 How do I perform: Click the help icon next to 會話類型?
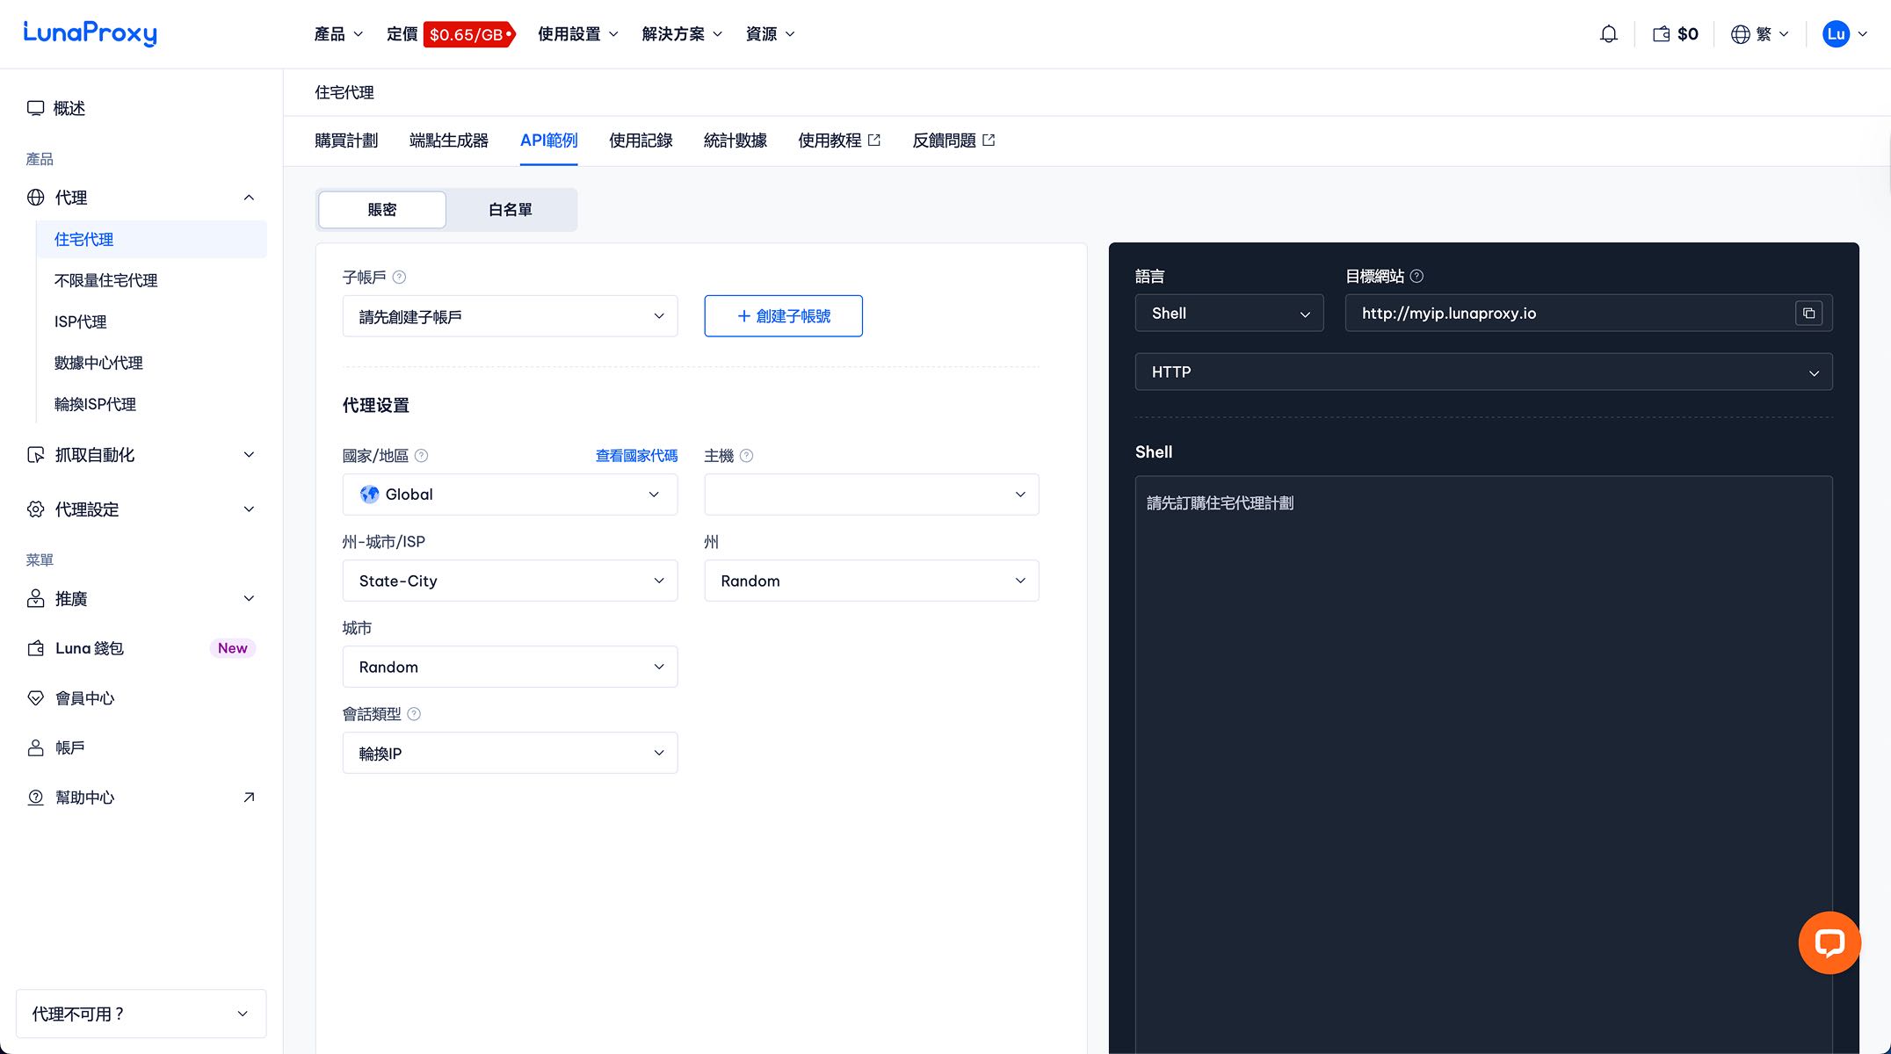[414, 714]
